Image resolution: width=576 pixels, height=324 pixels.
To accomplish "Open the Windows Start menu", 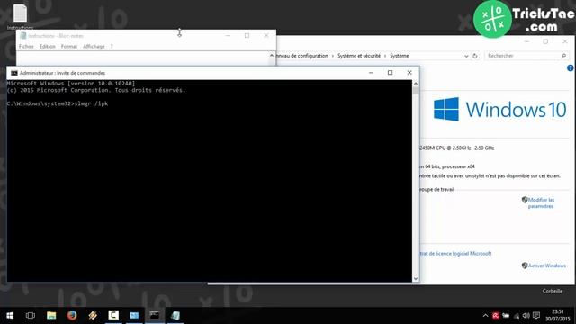I will [10, 316].
